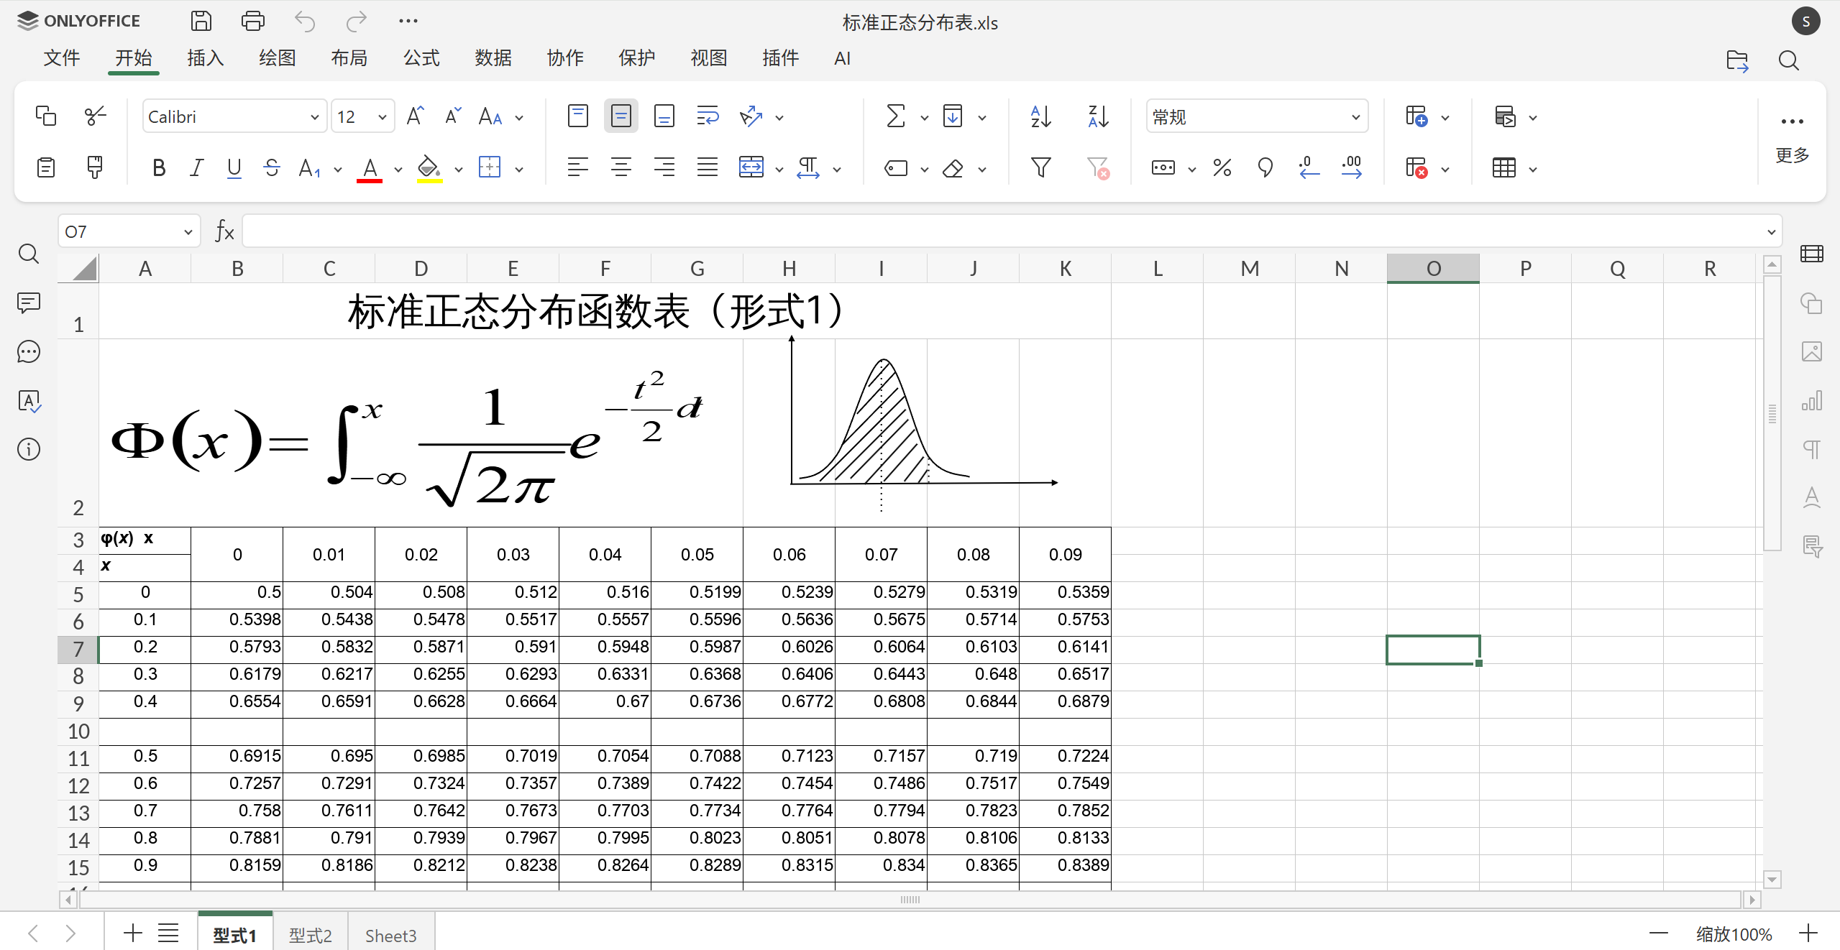Toggle bold formatting
This screenshot has height=950, width=1840.
[x=159, y=168]
